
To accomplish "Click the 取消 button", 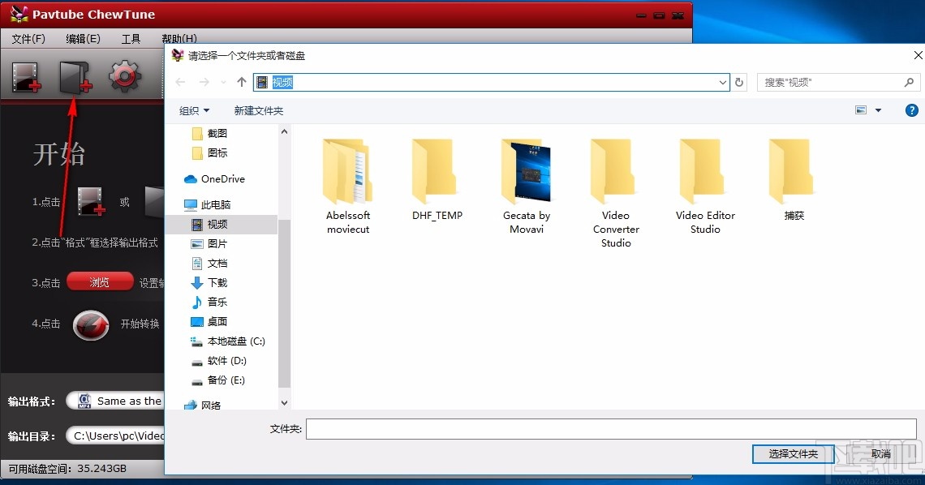I will pos(880,453).
